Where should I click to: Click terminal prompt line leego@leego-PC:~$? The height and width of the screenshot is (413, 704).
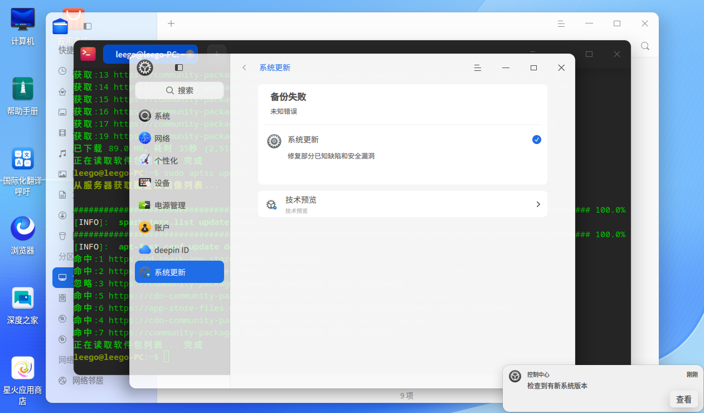116,357
